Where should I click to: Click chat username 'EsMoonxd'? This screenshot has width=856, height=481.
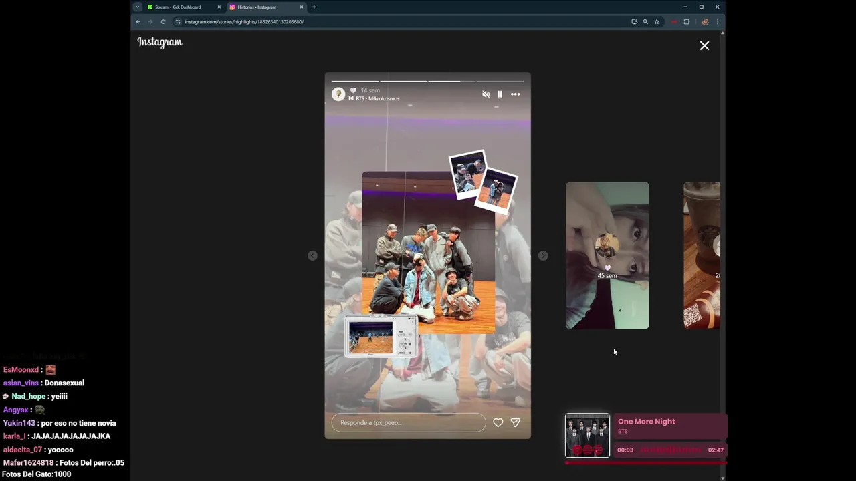pos(21,370)
